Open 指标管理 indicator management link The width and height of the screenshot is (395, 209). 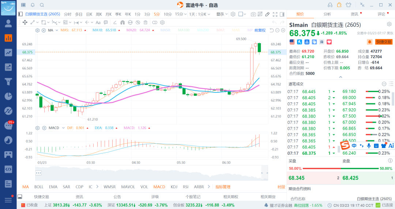(223, 187)
